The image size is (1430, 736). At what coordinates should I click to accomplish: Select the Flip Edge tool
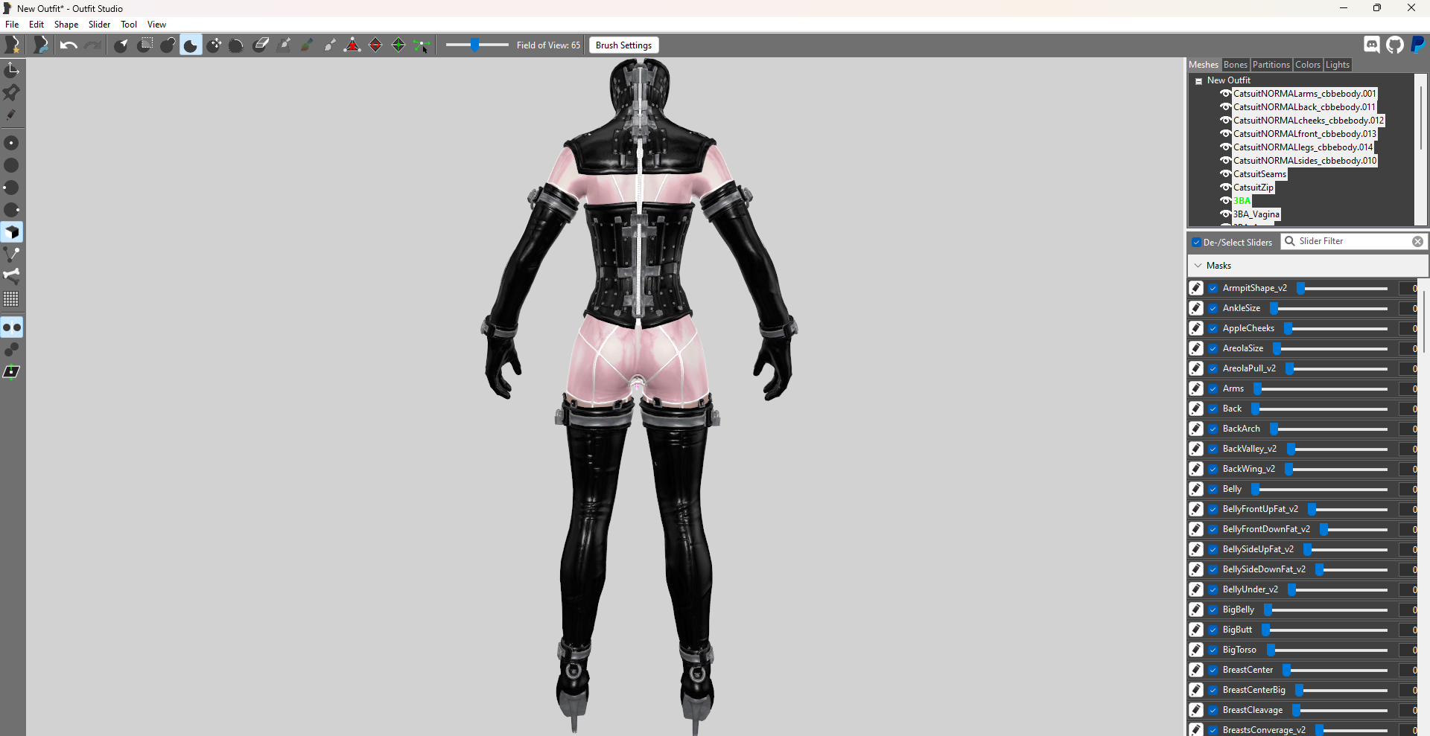[375, 45]
